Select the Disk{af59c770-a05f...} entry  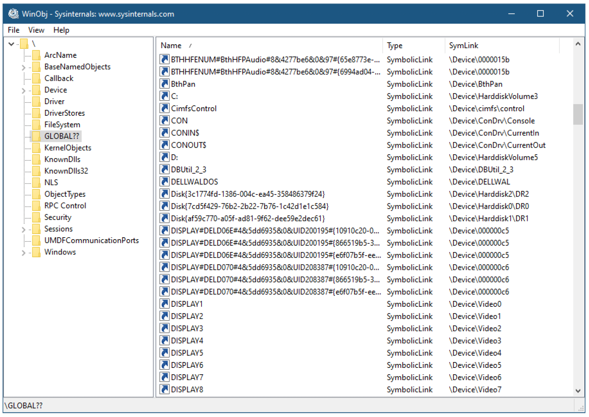tap(248, 219)
